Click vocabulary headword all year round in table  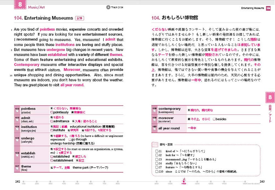169,128
